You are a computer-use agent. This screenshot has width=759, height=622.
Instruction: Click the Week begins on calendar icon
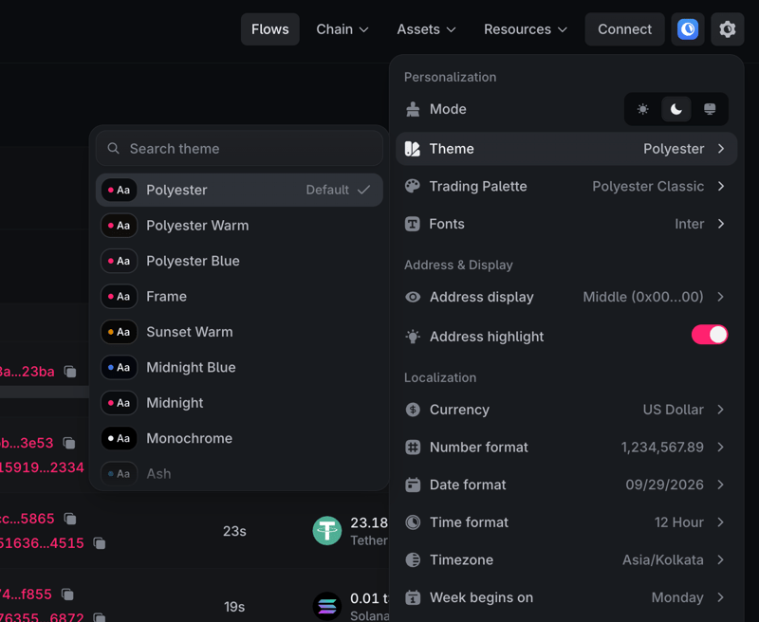point(413,597)
